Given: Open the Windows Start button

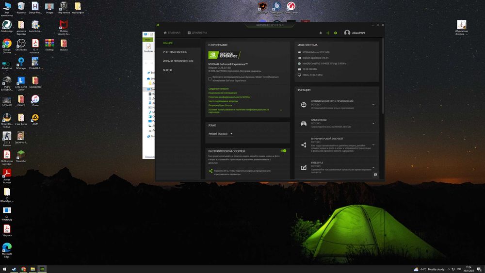Looking at the screenshot, I should pos(4,269).
